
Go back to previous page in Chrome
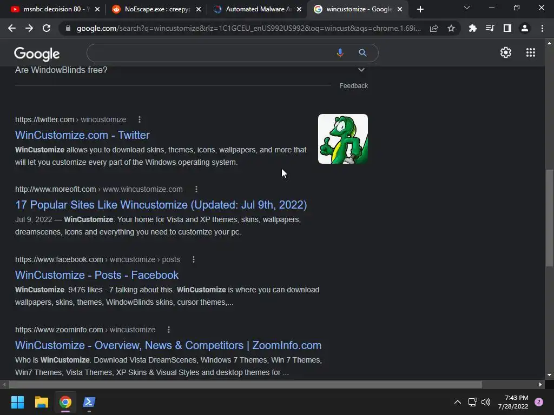coord(12,28)
